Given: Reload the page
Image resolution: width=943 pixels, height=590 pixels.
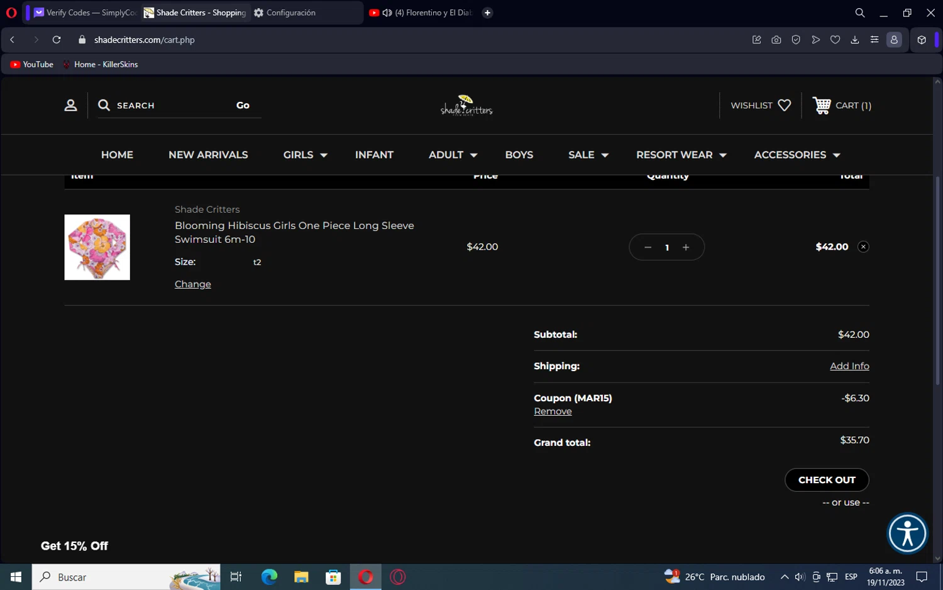Looking at the screenshot, I should click(x=57, y=40).
